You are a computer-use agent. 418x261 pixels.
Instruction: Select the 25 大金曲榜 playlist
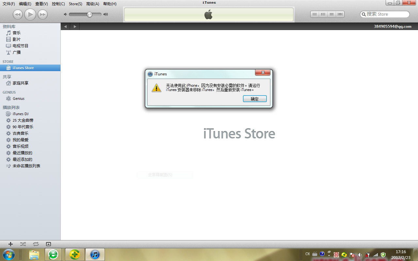point(30,120)
